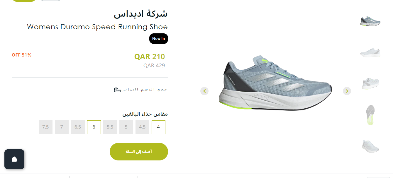Click the next image arrow

coord(347,91)
